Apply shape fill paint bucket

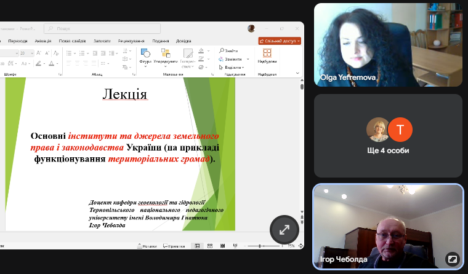[201, 50]
